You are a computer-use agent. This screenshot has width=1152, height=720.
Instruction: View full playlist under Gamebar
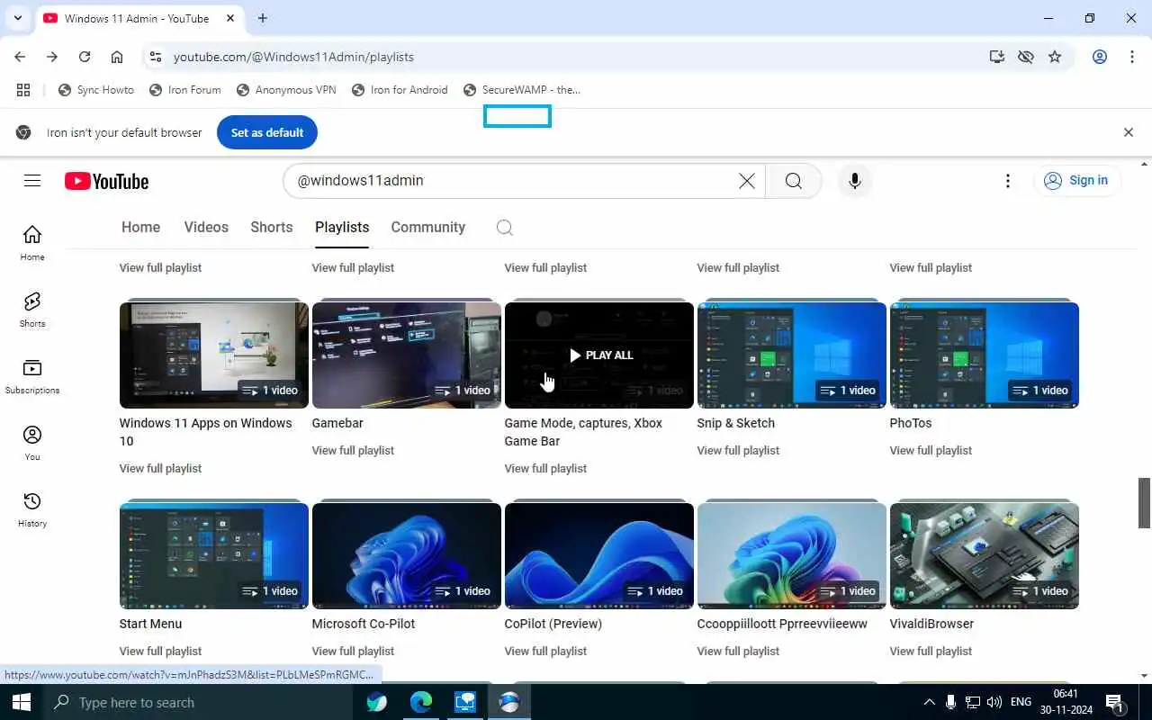coord(353,451)
